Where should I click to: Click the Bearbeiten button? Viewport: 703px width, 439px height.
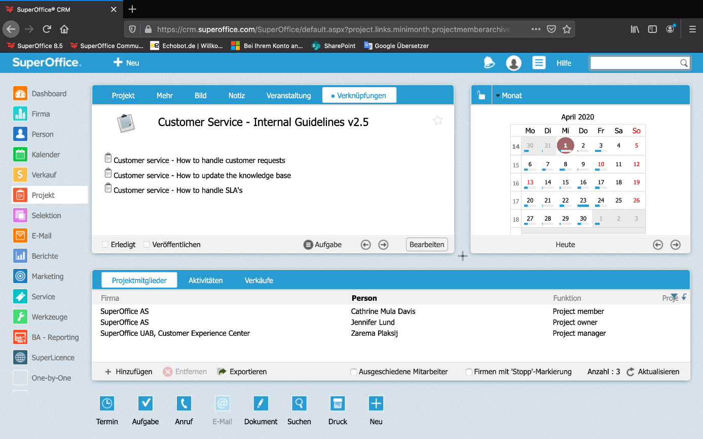(426, 244)
